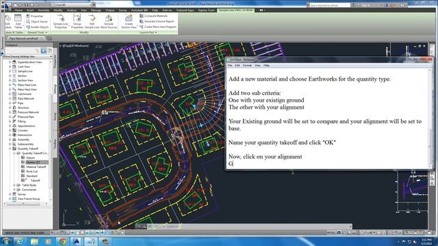Switch to the Toolbox Toolspace tab
Viewport: 438px width, 246px height.
[55, 144]
